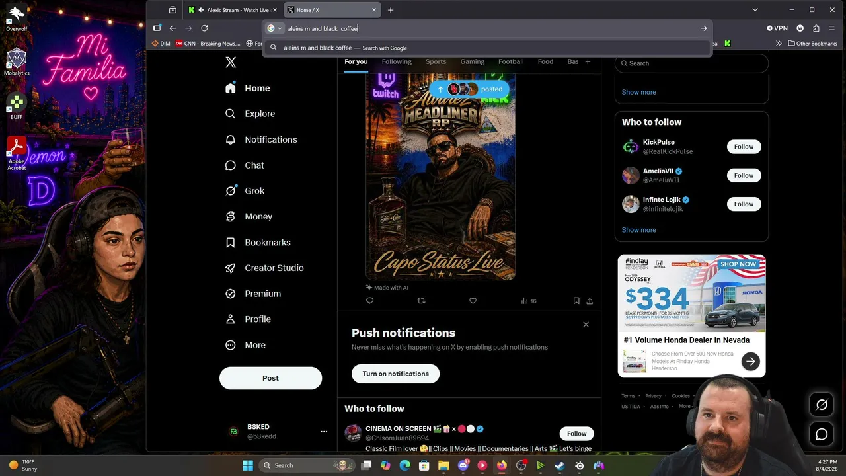Switch to the Gaming timeline tab
This screenshot has width=846, height=476.
[473, 61]
